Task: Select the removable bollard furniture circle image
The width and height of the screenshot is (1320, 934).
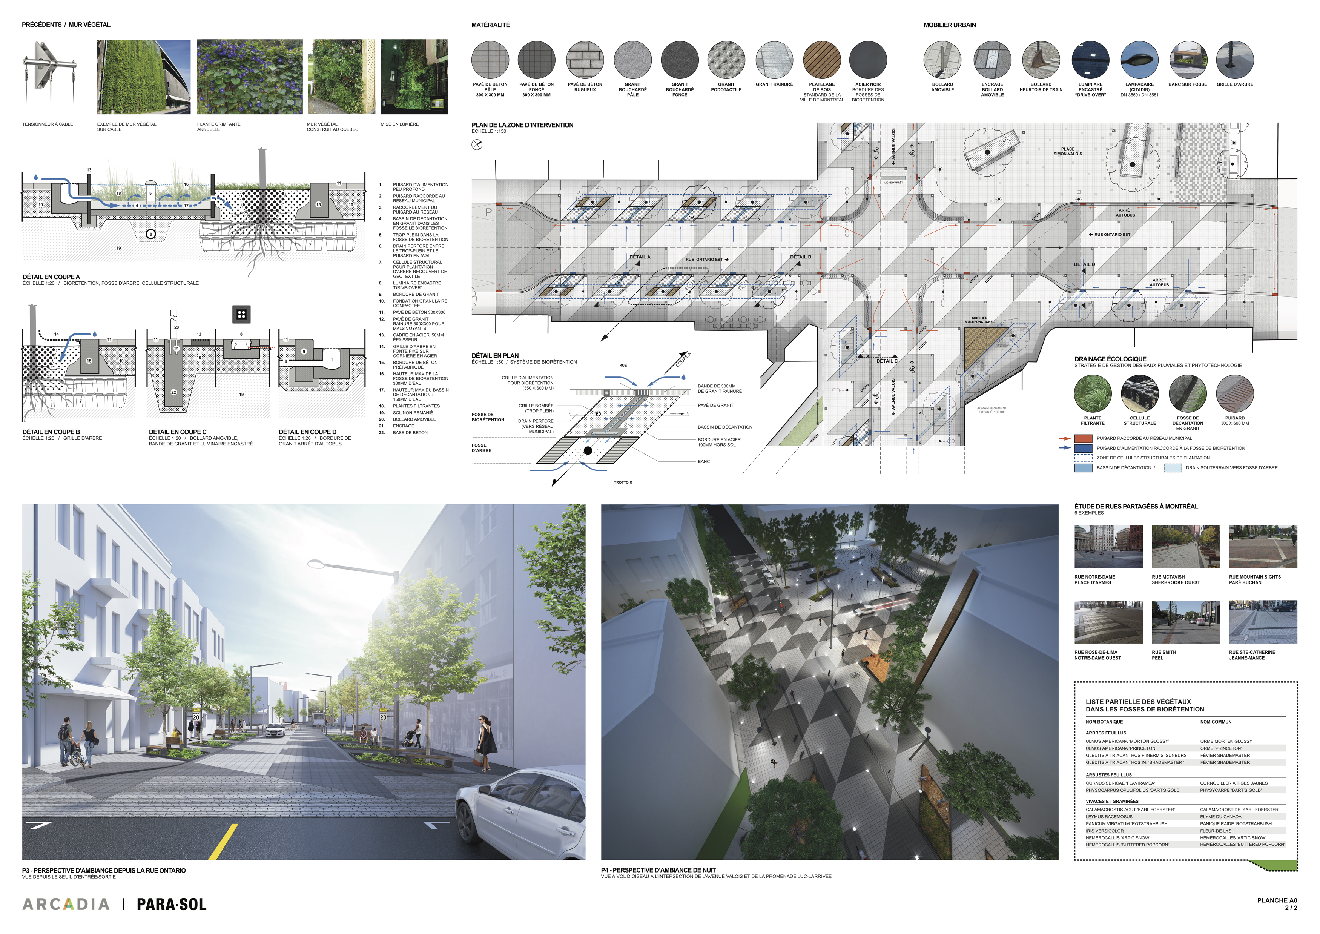Action: (942, 60)
